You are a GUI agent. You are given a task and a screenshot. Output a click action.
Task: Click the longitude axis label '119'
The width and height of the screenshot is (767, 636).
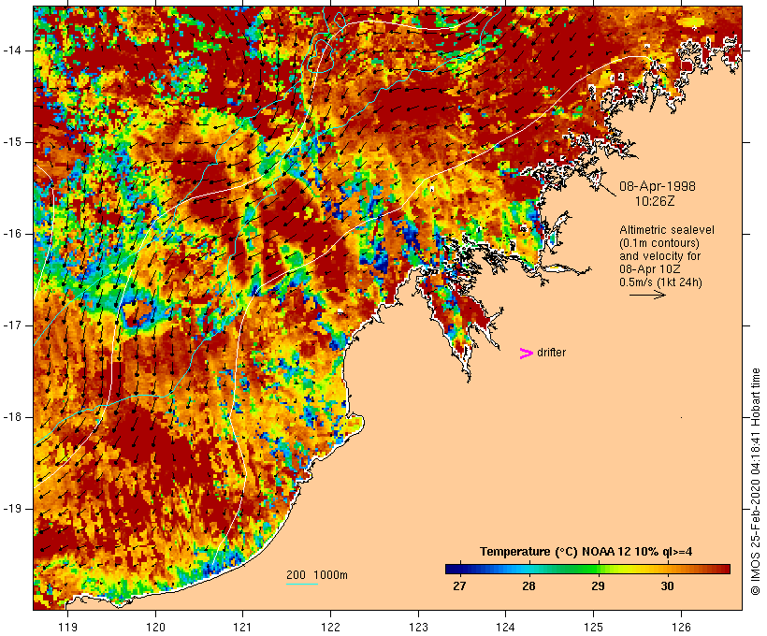67,628
